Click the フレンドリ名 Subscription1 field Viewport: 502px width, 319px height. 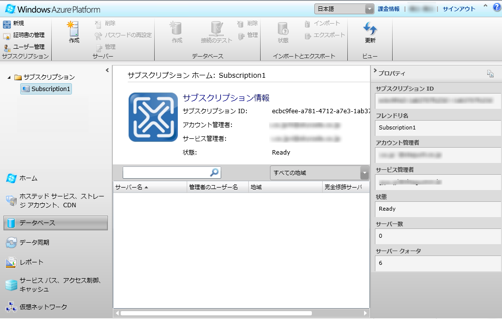point(437,128)
